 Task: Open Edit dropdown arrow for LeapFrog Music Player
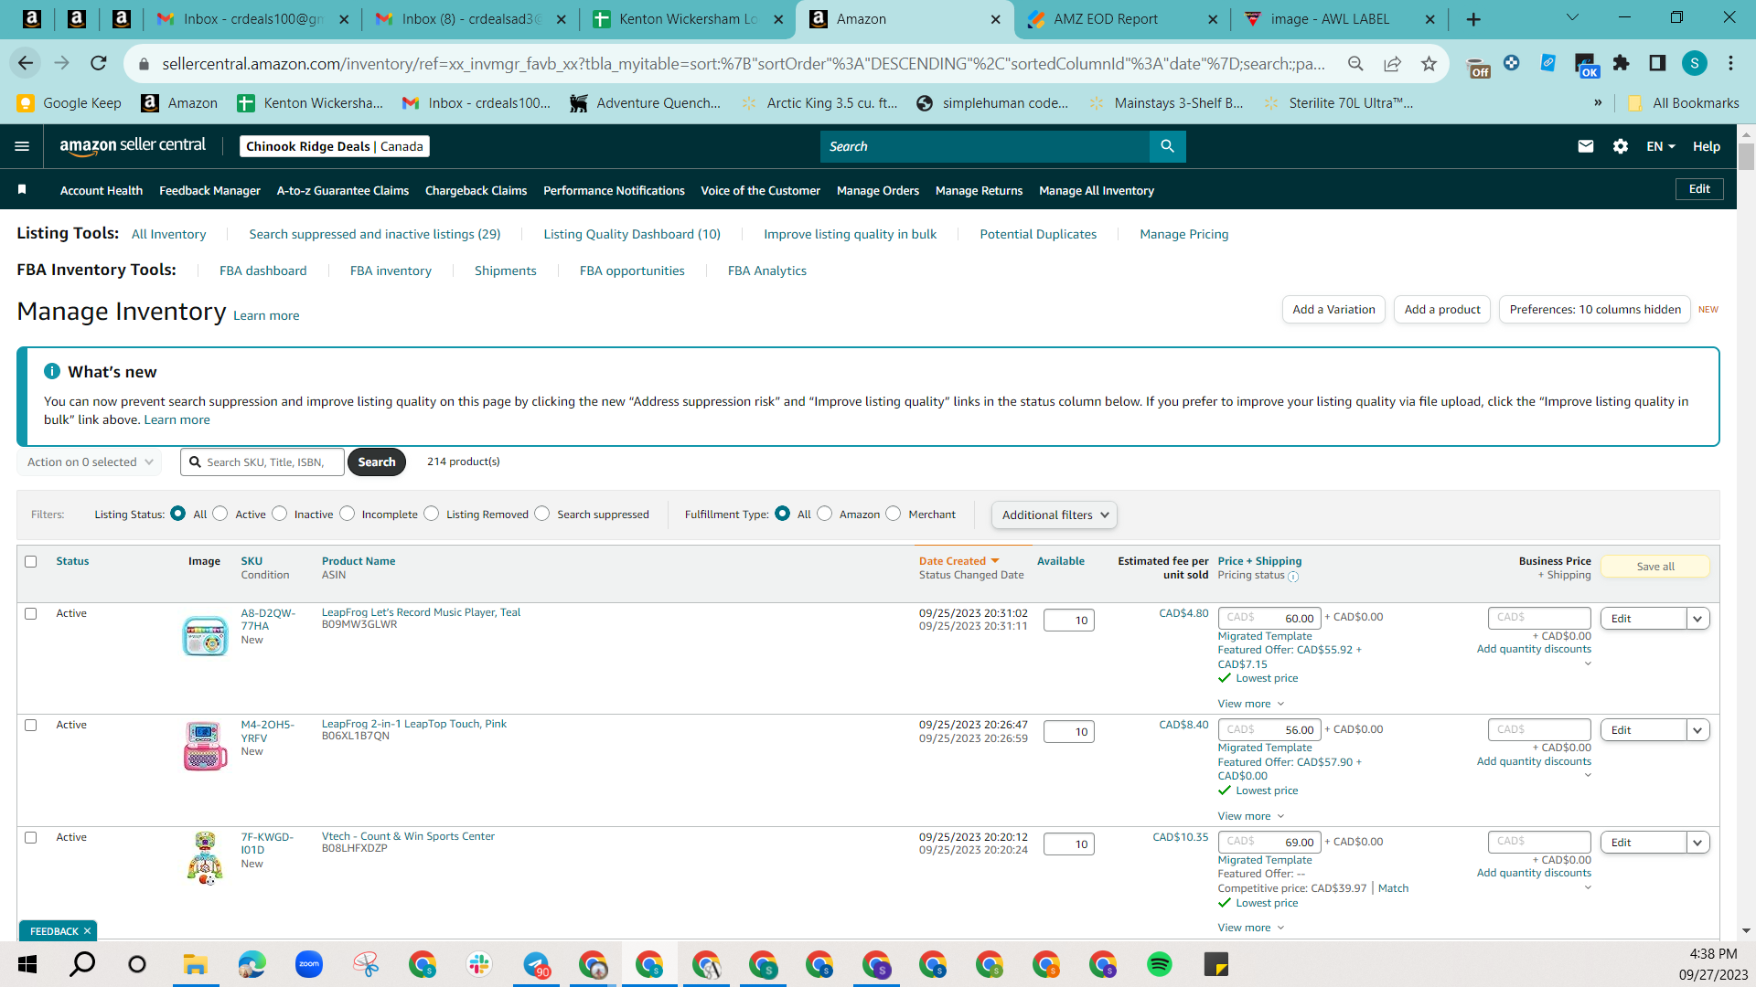pos(1698,619)
